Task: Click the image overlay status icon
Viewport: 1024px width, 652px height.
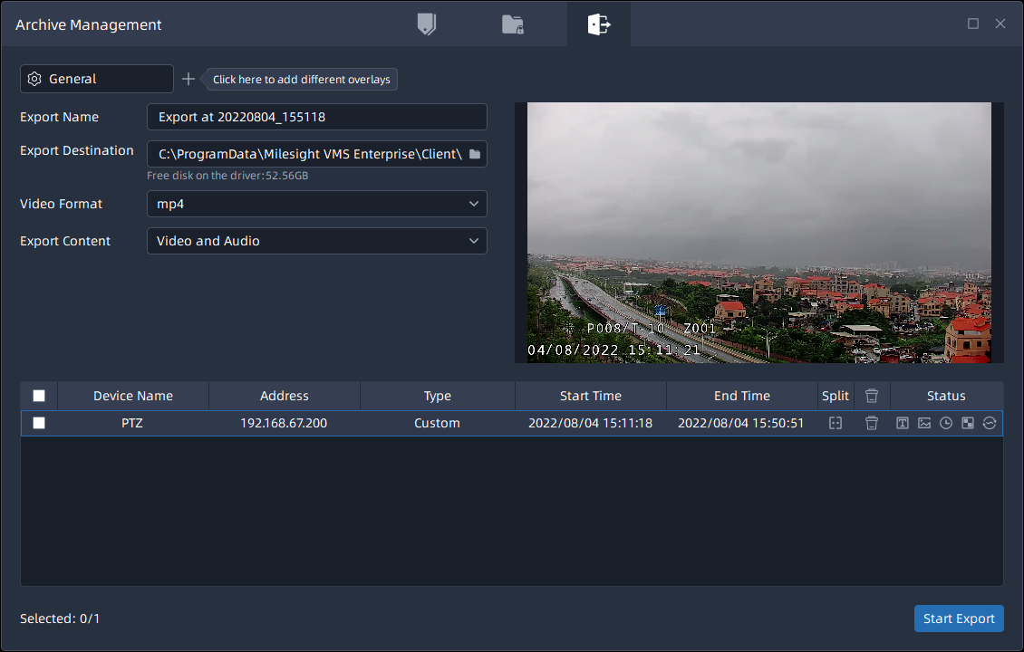Action: coord(924,423)
